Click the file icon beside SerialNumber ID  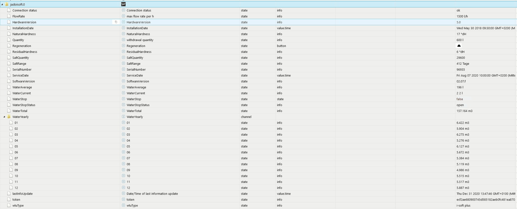pos(9,70)
